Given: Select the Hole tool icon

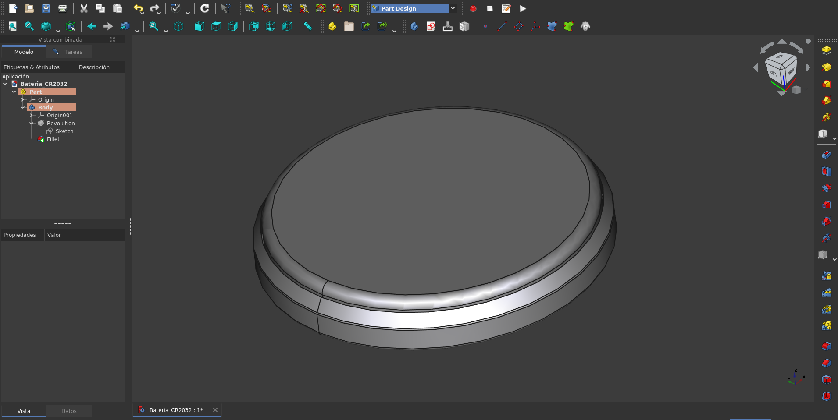Looking at the screenshot, I should tap(826, 171).
